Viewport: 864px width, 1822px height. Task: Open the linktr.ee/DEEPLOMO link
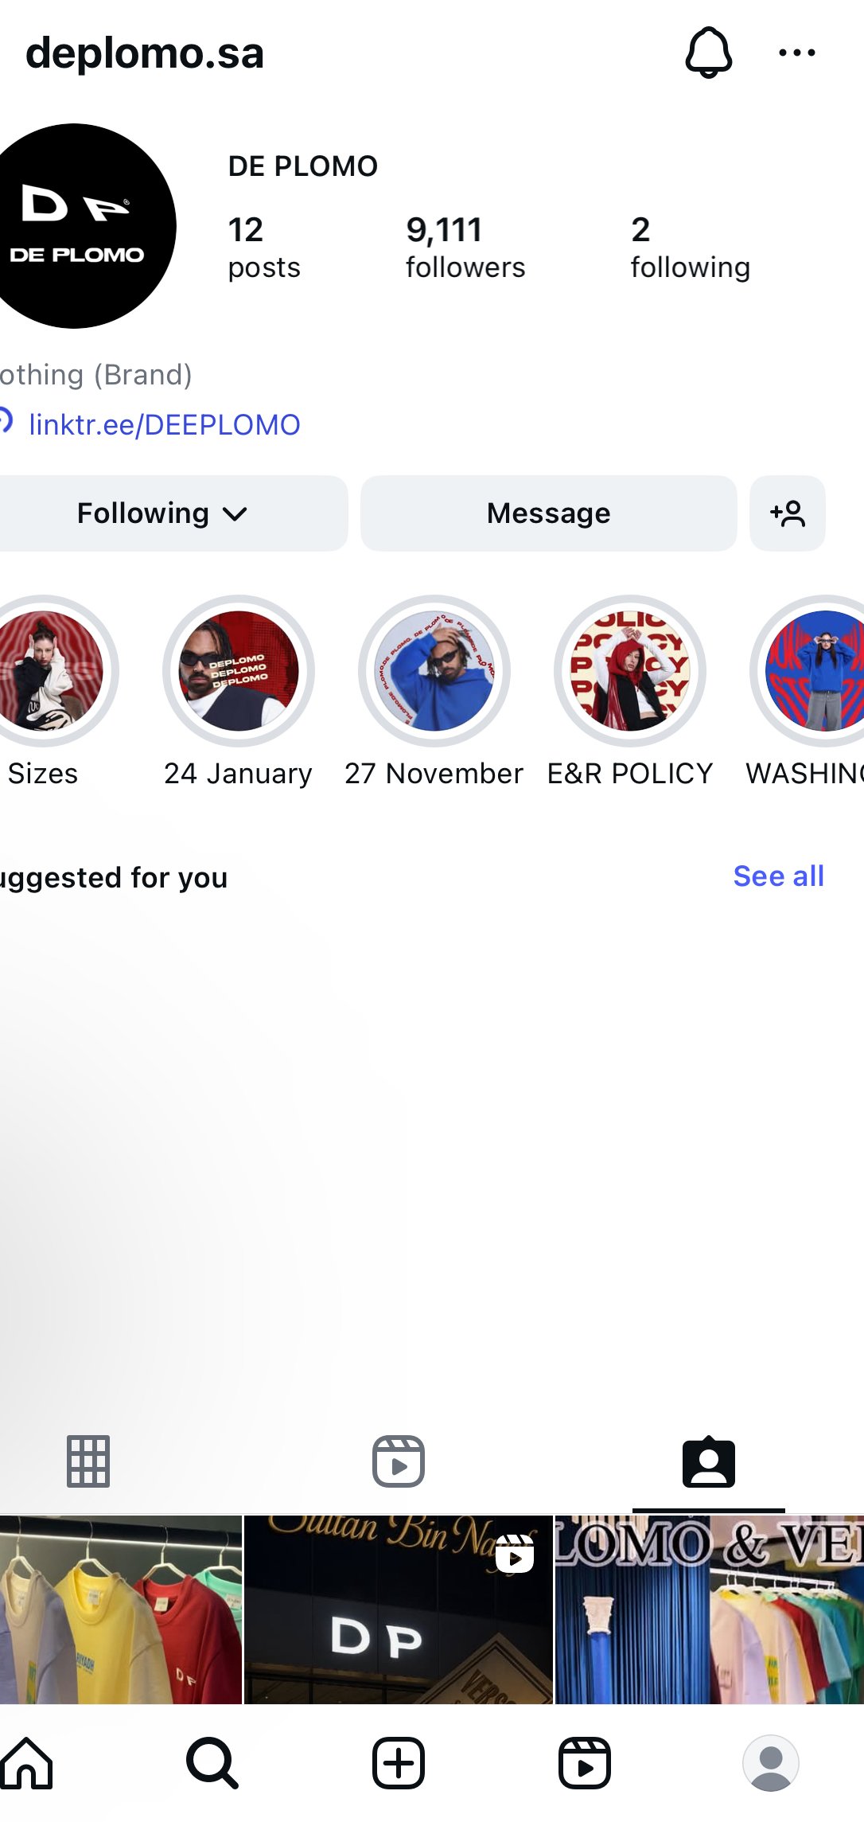click(x=164, y=425)
